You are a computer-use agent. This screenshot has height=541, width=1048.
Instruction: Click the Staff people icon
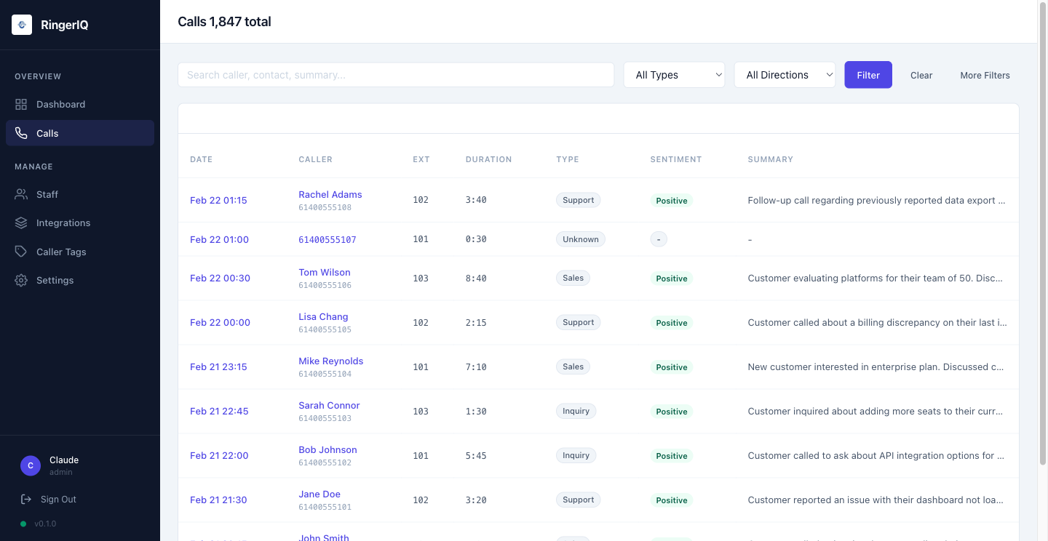(x=20, y=194)
